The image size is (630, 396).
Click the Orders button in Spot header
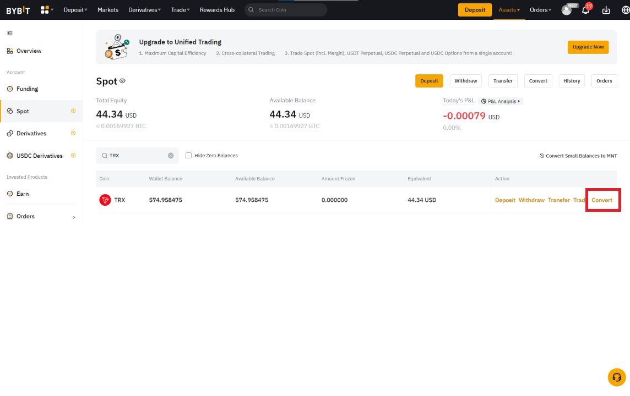pos(604,81)
